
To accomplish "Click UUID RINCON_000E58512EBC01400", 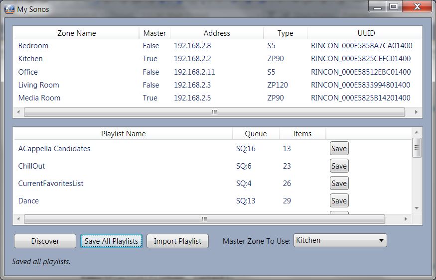I will [x=361, y=72].
